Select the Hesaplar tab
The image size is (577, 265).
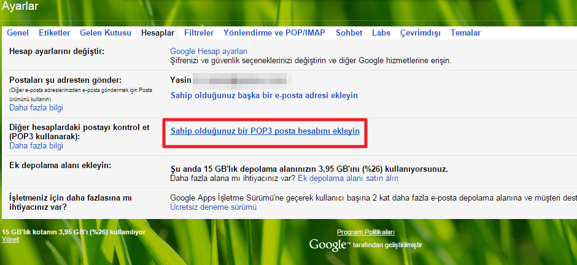coord(158,33)
